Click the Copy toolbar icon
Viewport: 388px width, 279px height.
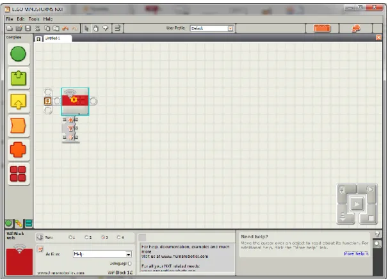47,28
